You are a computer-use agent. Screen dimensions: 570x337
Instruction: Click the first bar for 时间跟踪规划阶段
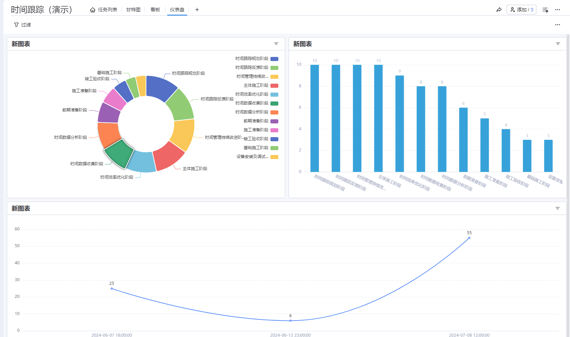315,118
